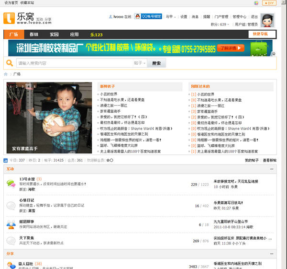
Task: Open 查看新帖 link
Action: point(270,160)
